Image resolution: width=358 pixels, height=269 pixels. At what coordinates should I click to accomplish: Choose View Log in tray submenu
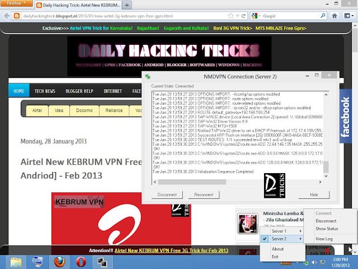pos(324,239)
